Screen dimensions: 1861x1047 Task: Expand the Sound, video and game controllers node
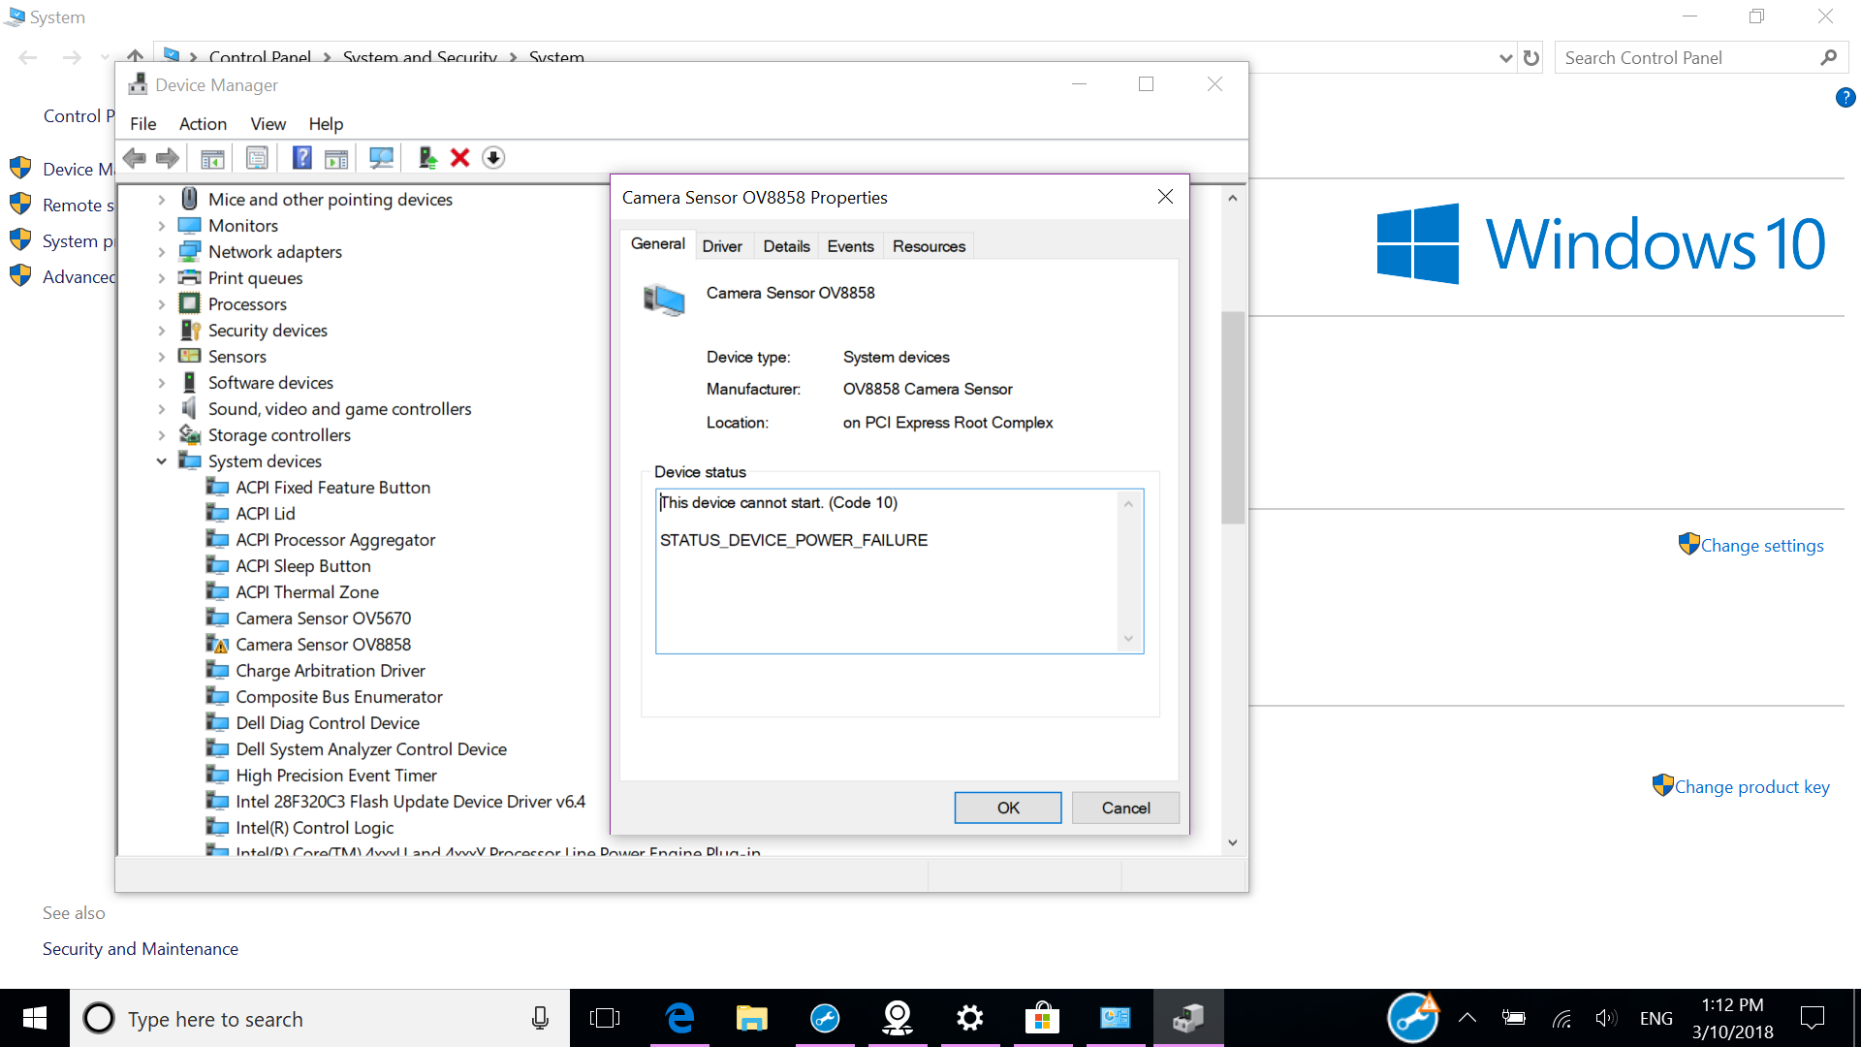[162, 409]
